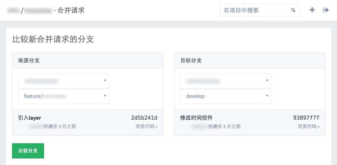Click commit hash 2d5b241d

coord(144,118)
